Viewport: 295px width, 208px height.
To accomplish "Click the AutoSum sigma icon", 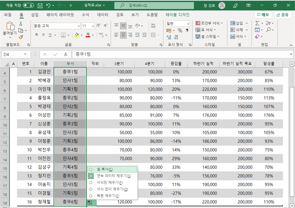I will coord(257,23).
